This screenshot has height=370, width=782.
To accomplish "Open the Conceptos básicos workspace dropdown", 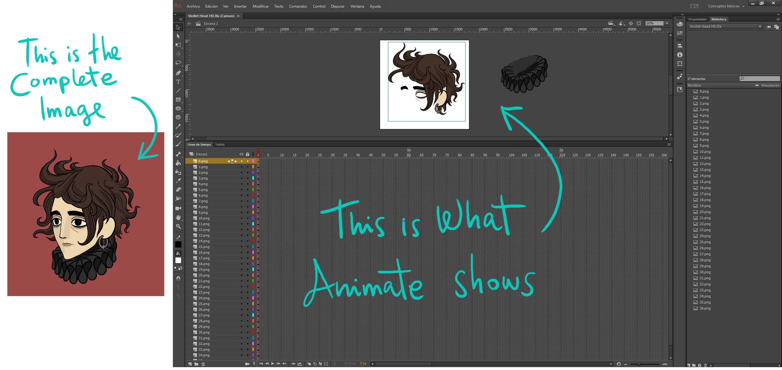I will point(743,6).
